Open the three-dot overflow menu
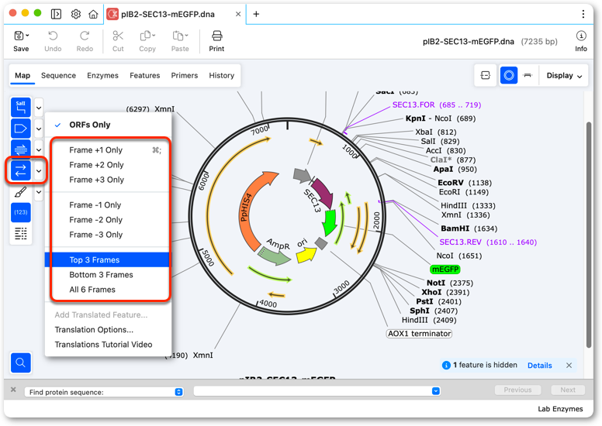Screen dimensions: 602x426 tap(583, 14)
